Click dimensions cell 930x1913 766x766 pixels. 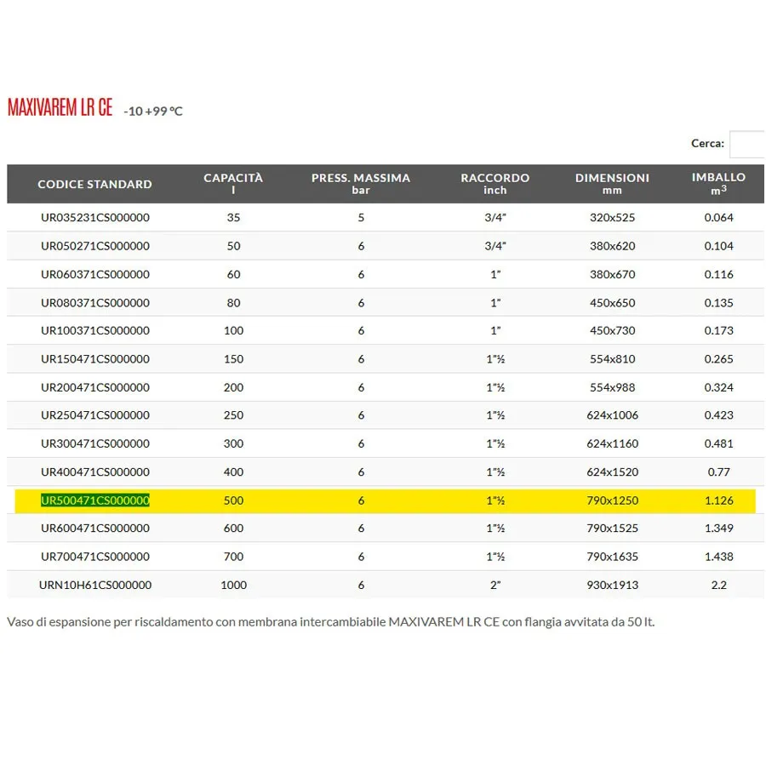point(612,584)
